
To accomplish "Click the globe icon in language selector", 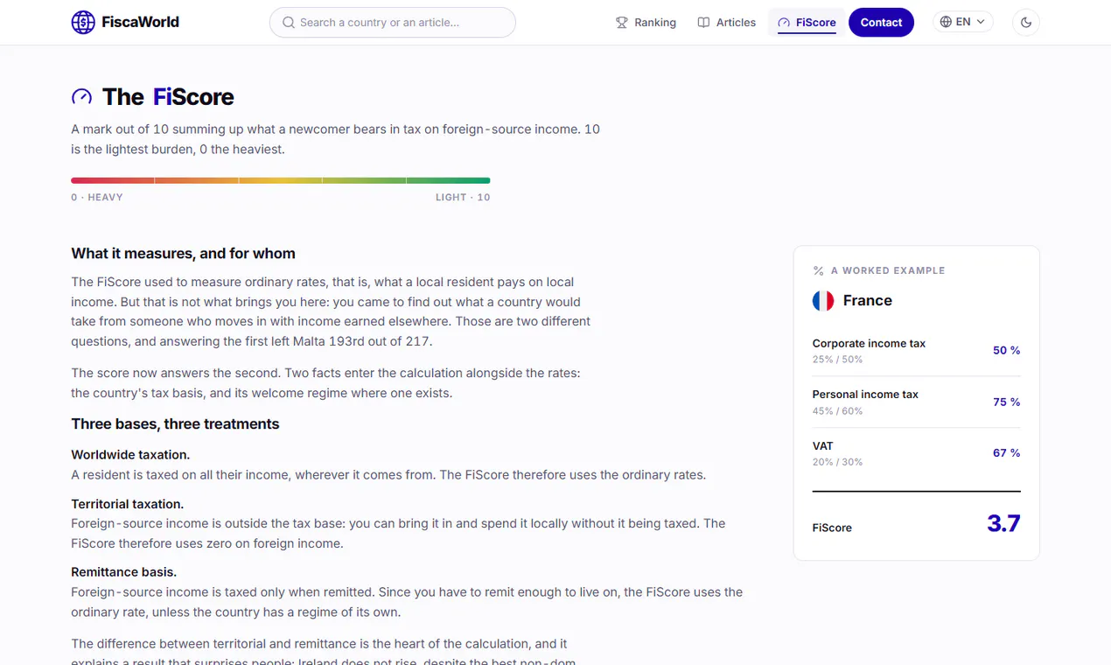I will 946,22.
